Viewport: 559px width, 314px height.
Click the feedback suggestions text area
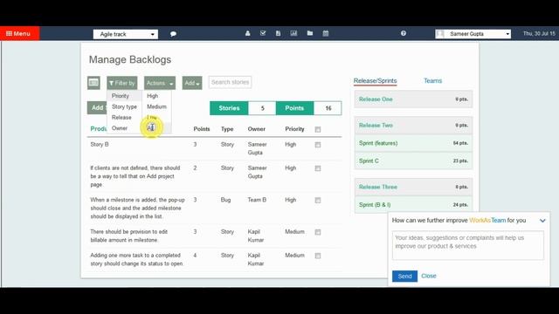click(x=468, y=245)
